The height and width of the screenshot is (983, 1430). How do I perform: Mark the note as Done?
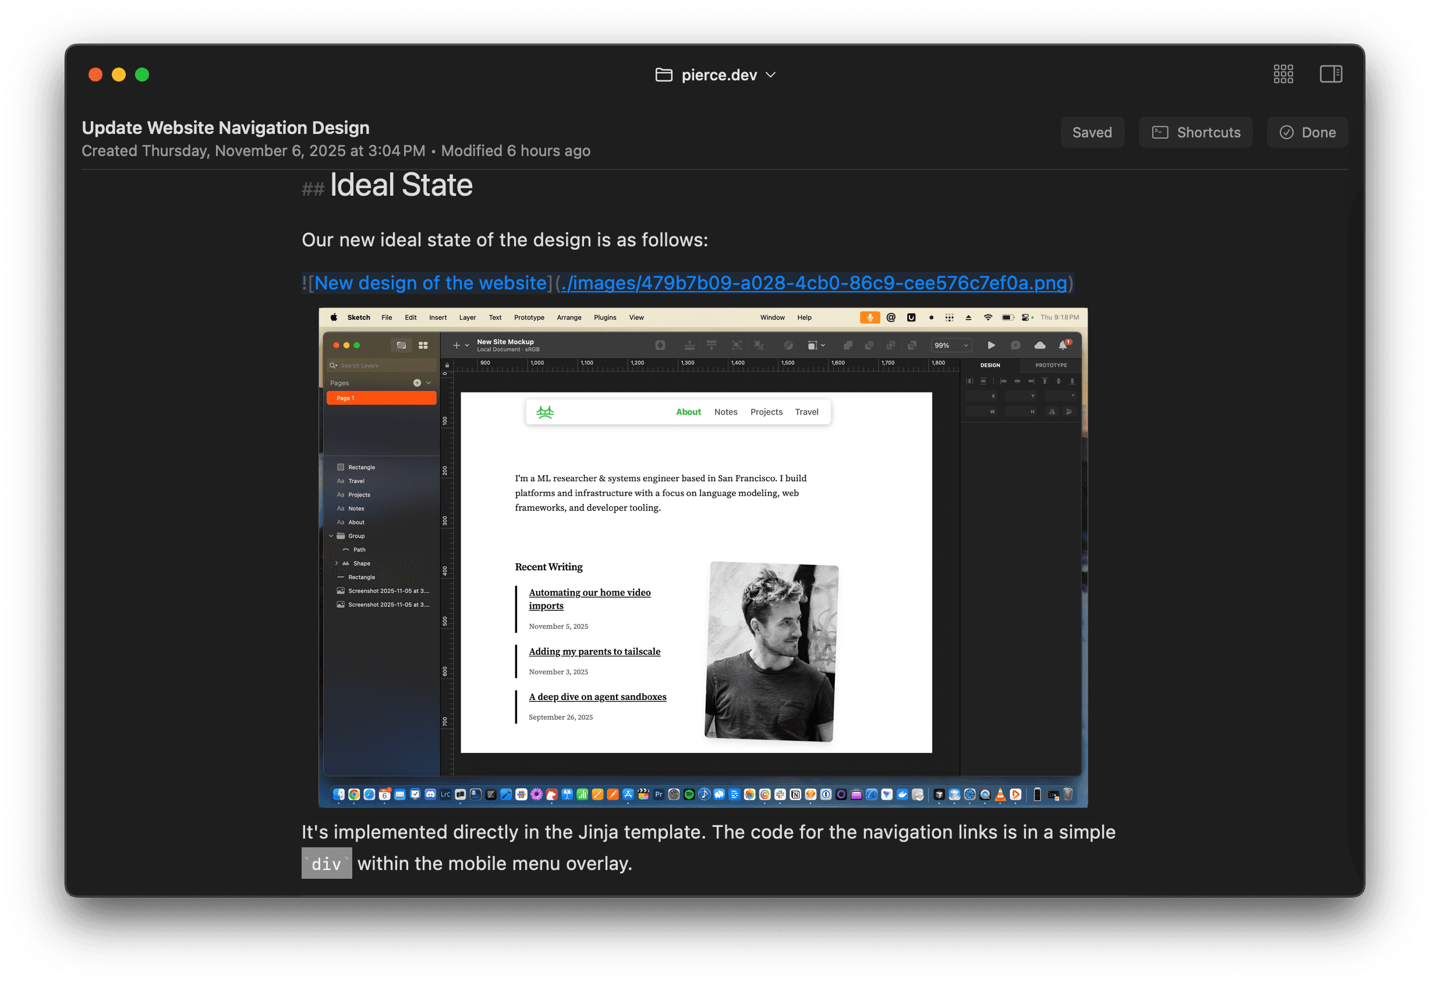(1307, 132)
